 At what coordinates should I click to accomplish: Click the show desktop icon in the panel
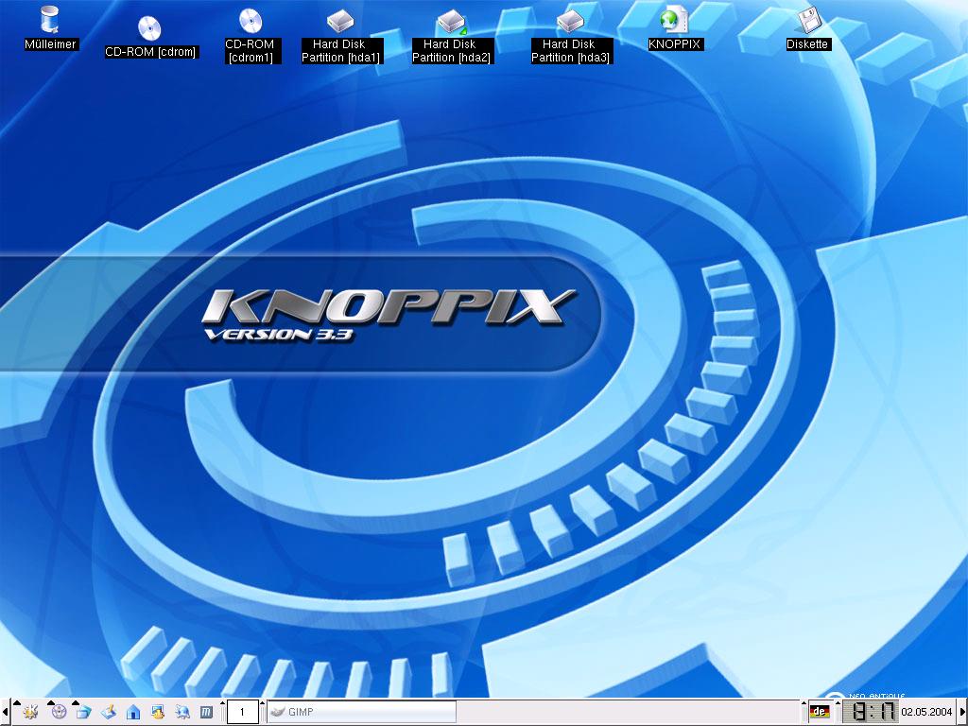[x=109, y=712]
